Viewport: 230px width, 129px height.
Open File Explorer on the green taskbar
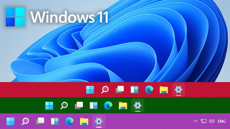coord(123,105)
